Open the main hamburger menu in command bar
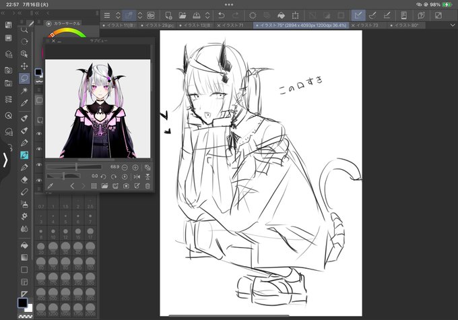 (x=107, y=15)
